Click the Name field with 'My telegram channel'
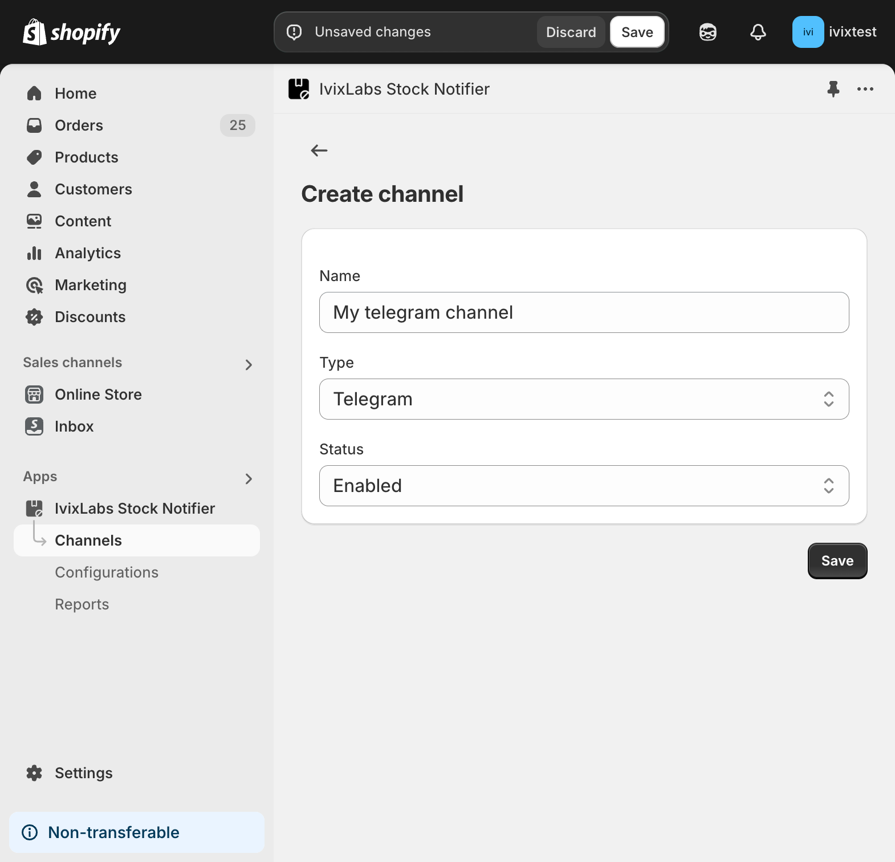 (x=584, y=312)
